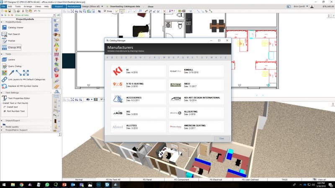Click the four-arrow expand icon in Tools
Screen dimensions: 335x188
pyautogui.click(x=26, y=73)
